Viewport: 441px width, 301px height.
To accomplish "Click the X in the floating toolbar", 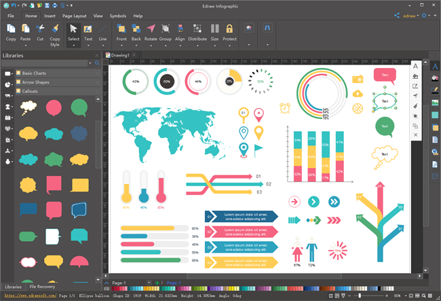I will point(415,135).
